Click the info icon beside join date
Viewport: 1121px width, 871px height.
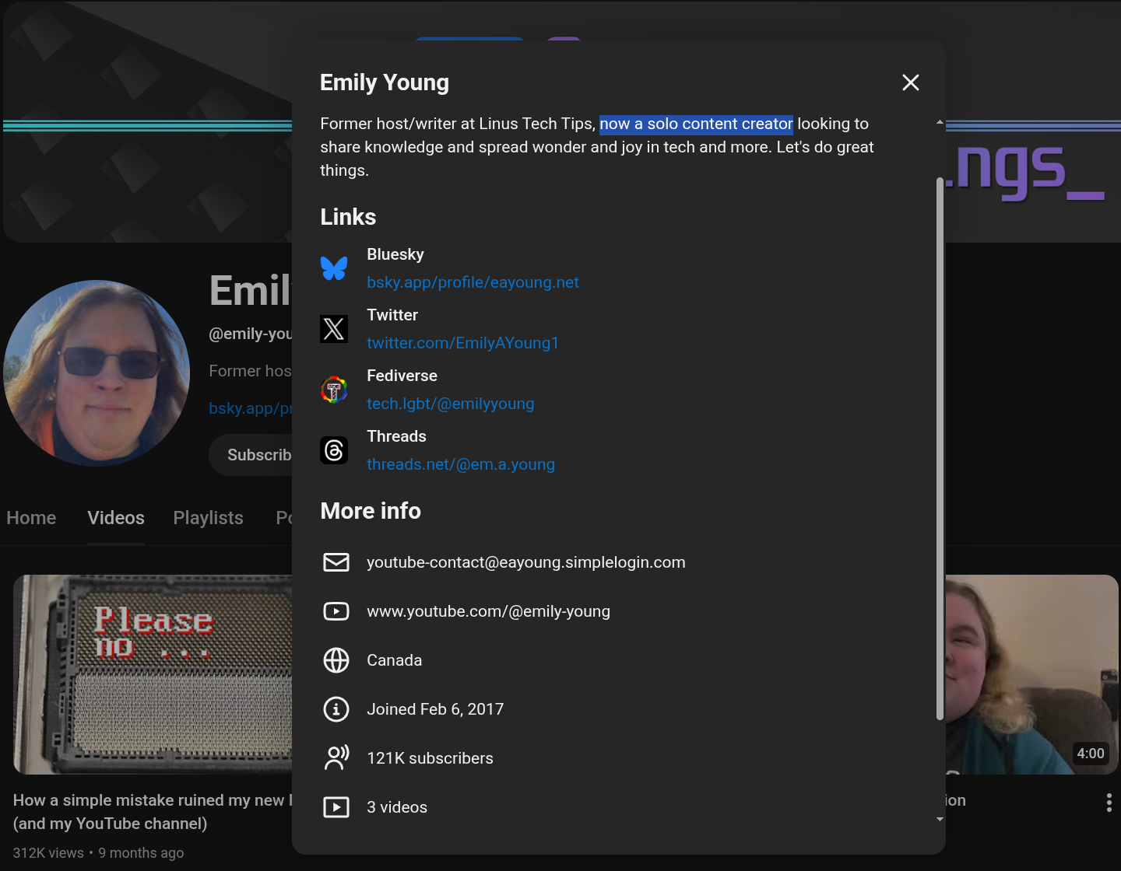pyautogui.click(x=336, y=709)
